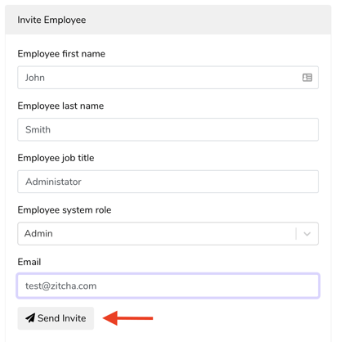
Task: Click the Employee first name label
Action: 61,54
